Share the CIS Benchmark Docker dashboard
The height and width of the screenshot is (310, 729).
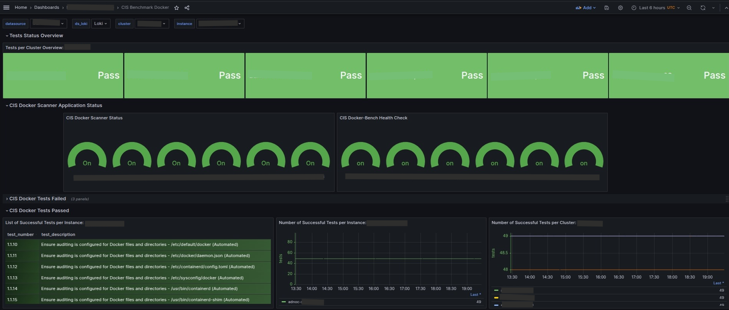point(187,8)
